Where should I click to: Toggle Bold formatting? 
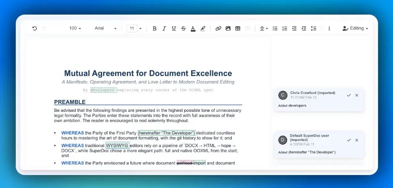154,28
